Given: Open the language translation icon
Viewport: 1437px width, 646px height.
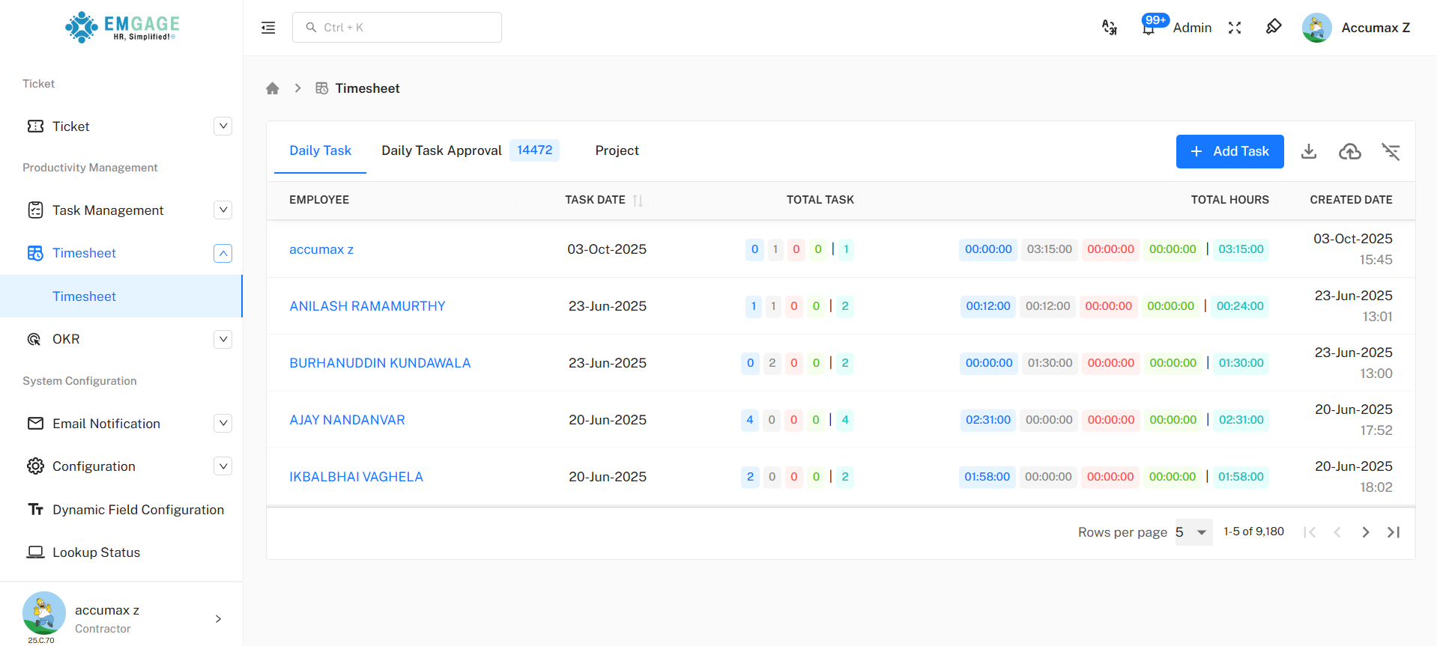Looking at the screenshot, I should tap(1110, 28).
